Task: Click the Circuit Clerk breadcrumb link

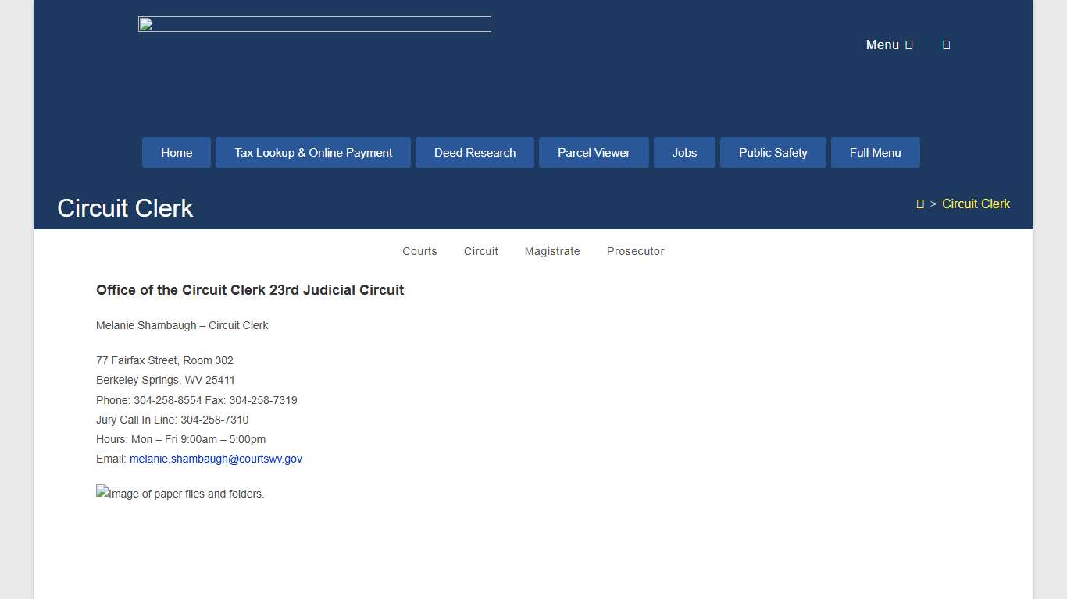Action: 976,204
